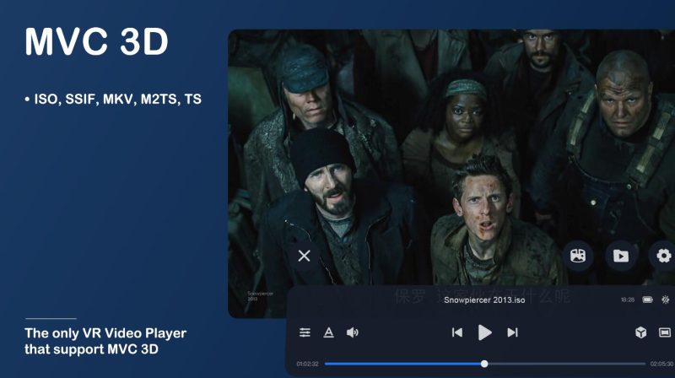675x378 pixels.
Task: Click the passthrough icon next to battery
Action: click(x=666, y=300)
